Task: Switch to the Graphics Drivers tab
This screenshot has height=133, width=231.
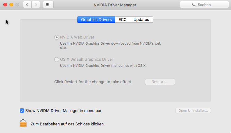Action: point(96,19)
